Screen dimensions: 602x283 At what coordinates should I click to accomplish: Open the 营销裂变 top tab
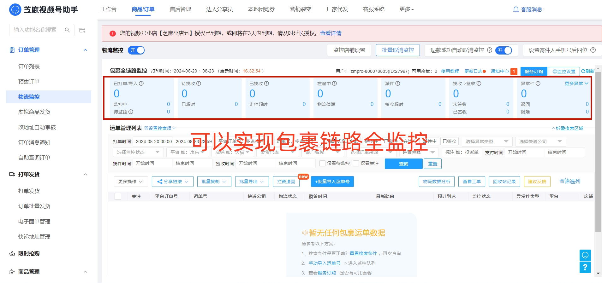(x=301, y=9)
